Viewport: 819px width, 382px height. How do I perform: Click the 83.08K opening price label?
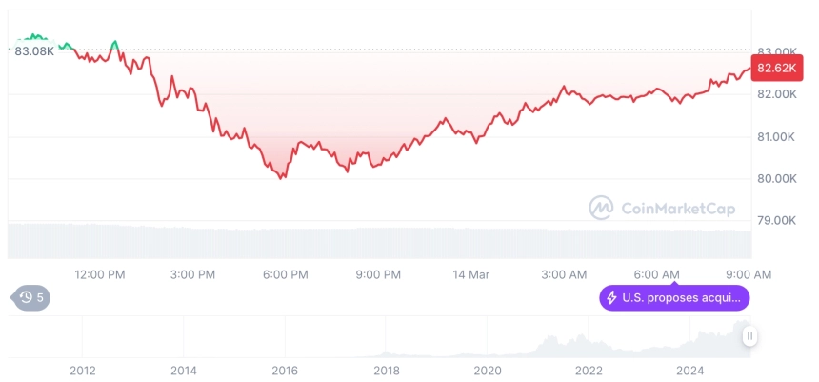[x=34, y=51]
